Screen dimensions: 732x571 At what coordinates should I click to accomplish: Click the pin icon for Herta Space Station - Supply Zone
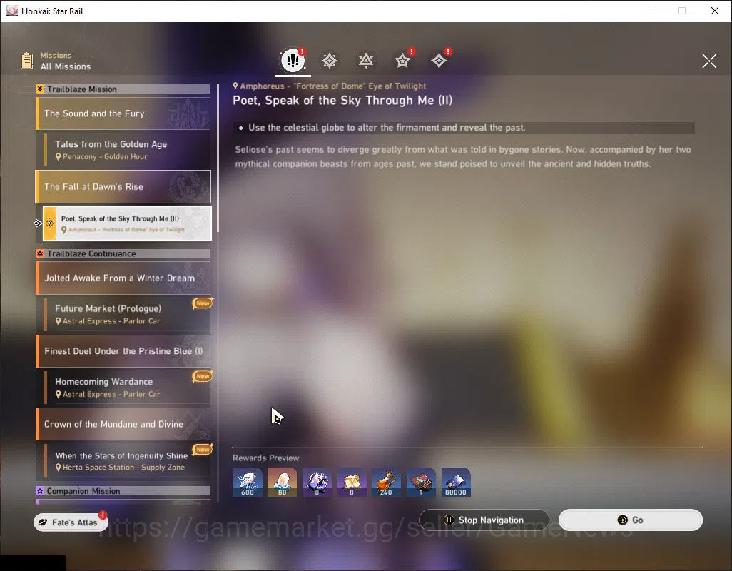coord(58,468)
